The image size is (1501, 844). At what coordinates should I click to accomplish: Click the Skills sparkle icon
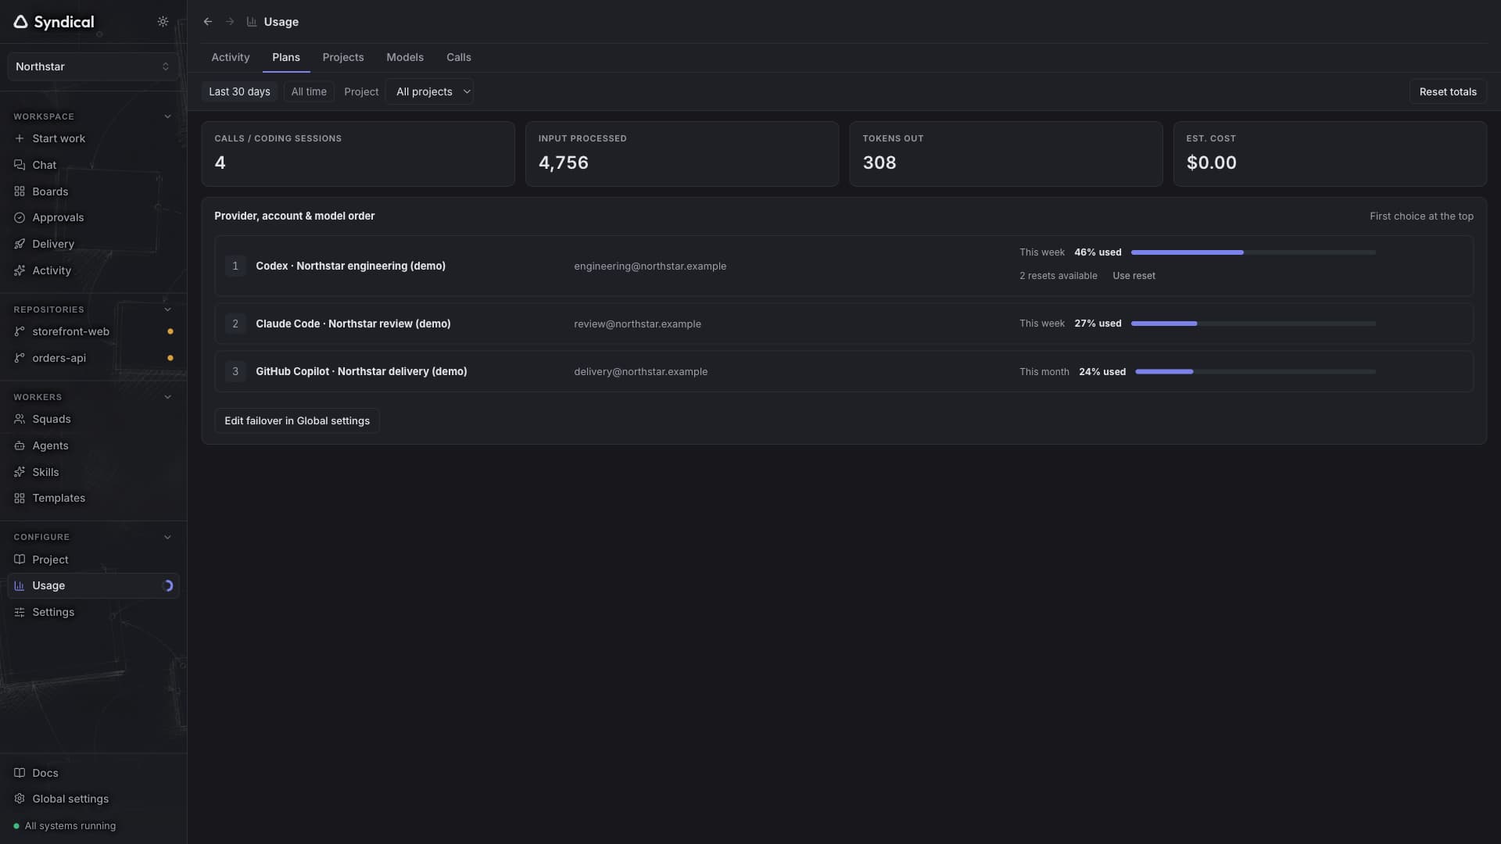(x=20, y=472)
